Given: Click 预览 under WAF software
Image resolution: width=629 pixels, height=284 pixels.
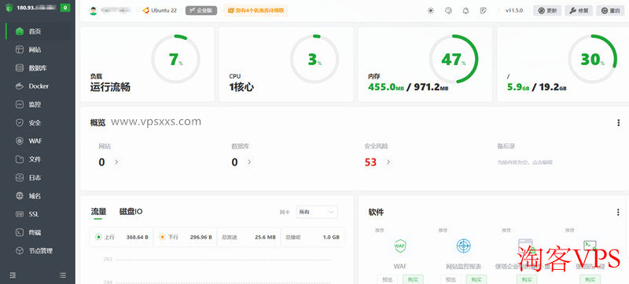Looking at the screenshot, I should pyautogui.click(x=387, y=279).
